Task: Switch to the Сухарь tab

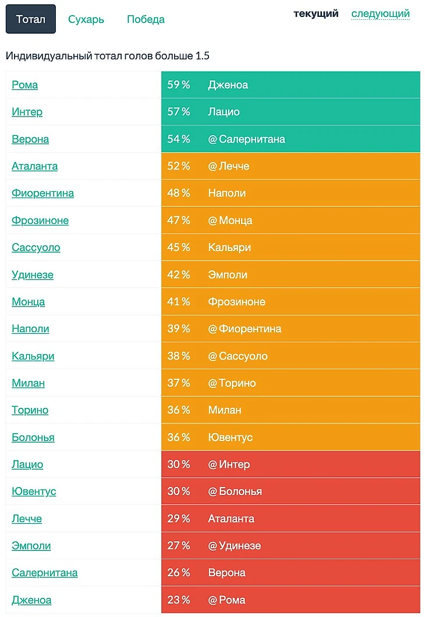Action: click(86, 19)
